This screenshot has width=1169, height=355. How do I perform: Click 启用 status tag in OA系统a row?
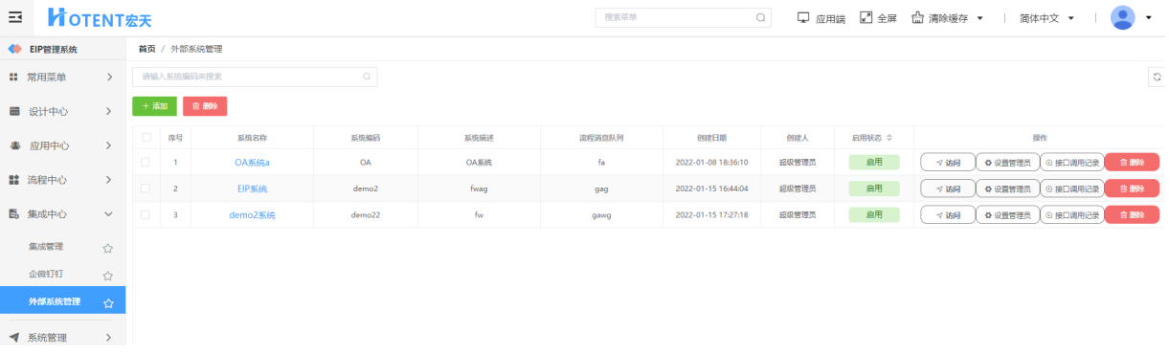(x=874, y=163)
